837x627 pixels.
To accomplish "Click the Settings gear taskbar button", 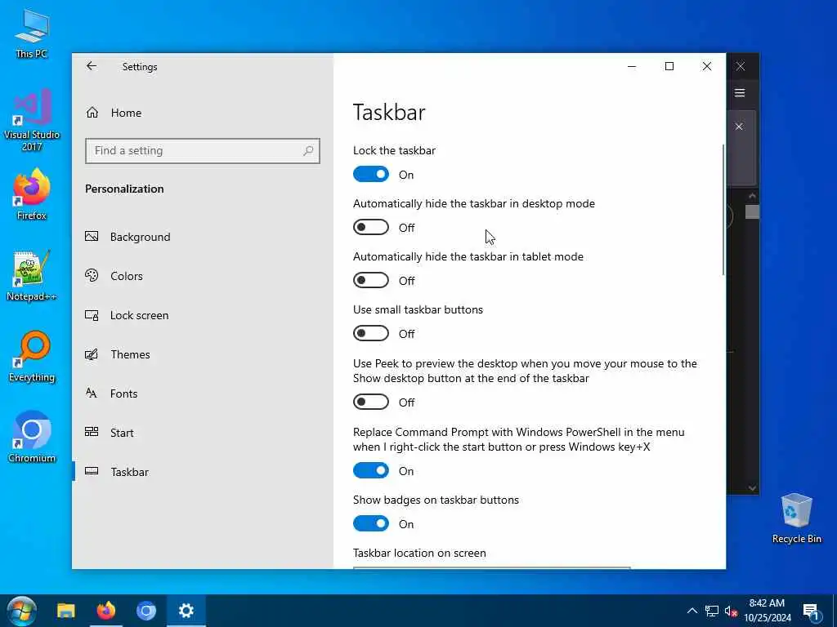I will (x=186, y=611).
